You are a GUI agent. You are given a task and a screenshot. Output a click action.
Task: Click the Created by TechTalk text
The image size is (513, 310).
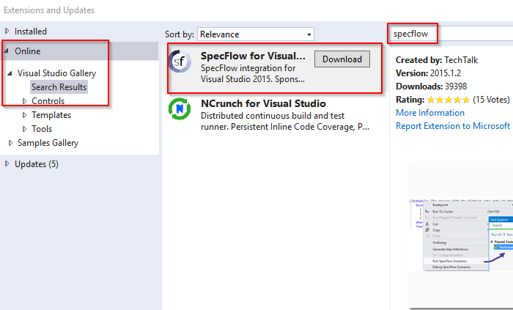tap(437, 60)
